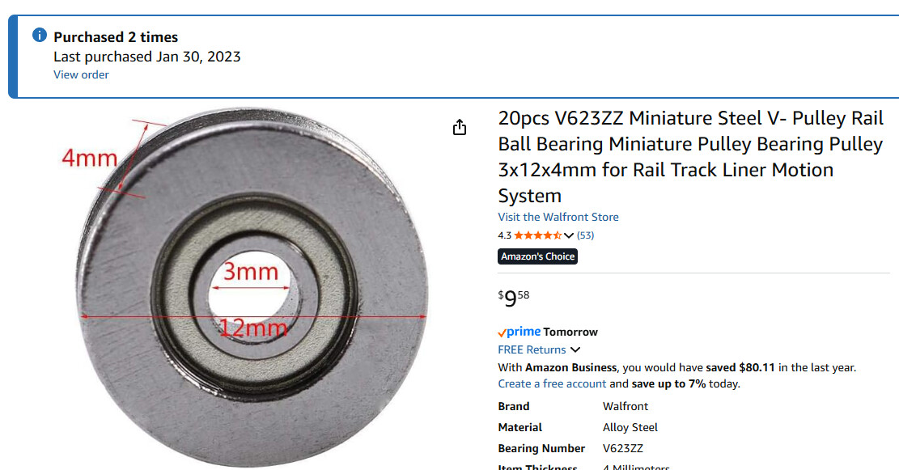Viewport: 899px width, 470px height.
Task: Click the FREE Returns text link
Action: click(x=532, y=349)
